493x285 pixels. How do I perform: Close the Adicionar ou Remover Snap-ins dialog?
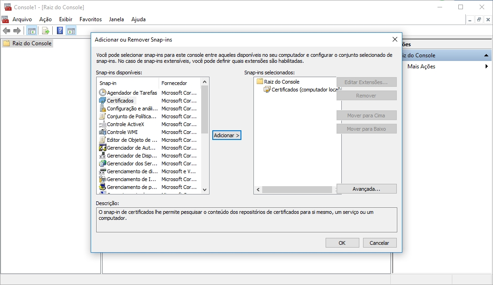click(395, 39)
